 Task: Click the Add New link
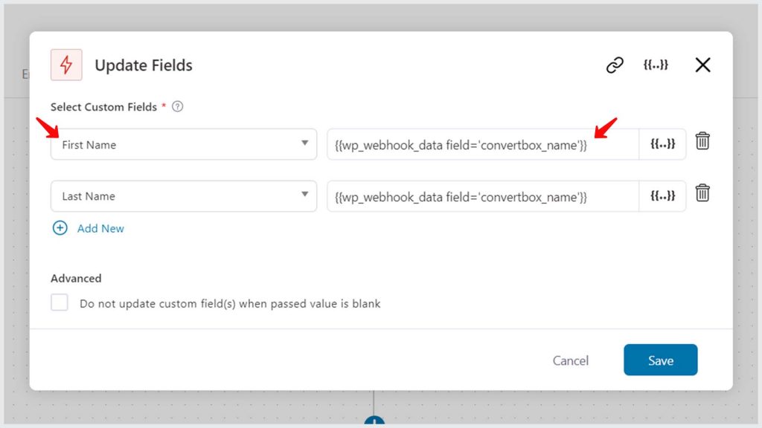(100, 228)
